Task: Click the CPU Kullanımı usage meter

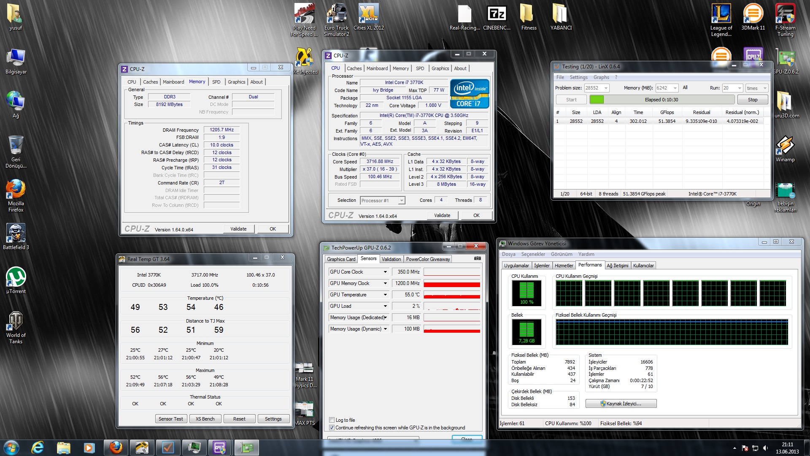Action: tap(526, 293)
